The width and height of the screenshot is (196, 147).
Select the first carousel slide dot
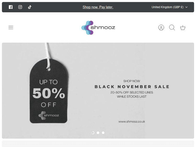point(93,133)
